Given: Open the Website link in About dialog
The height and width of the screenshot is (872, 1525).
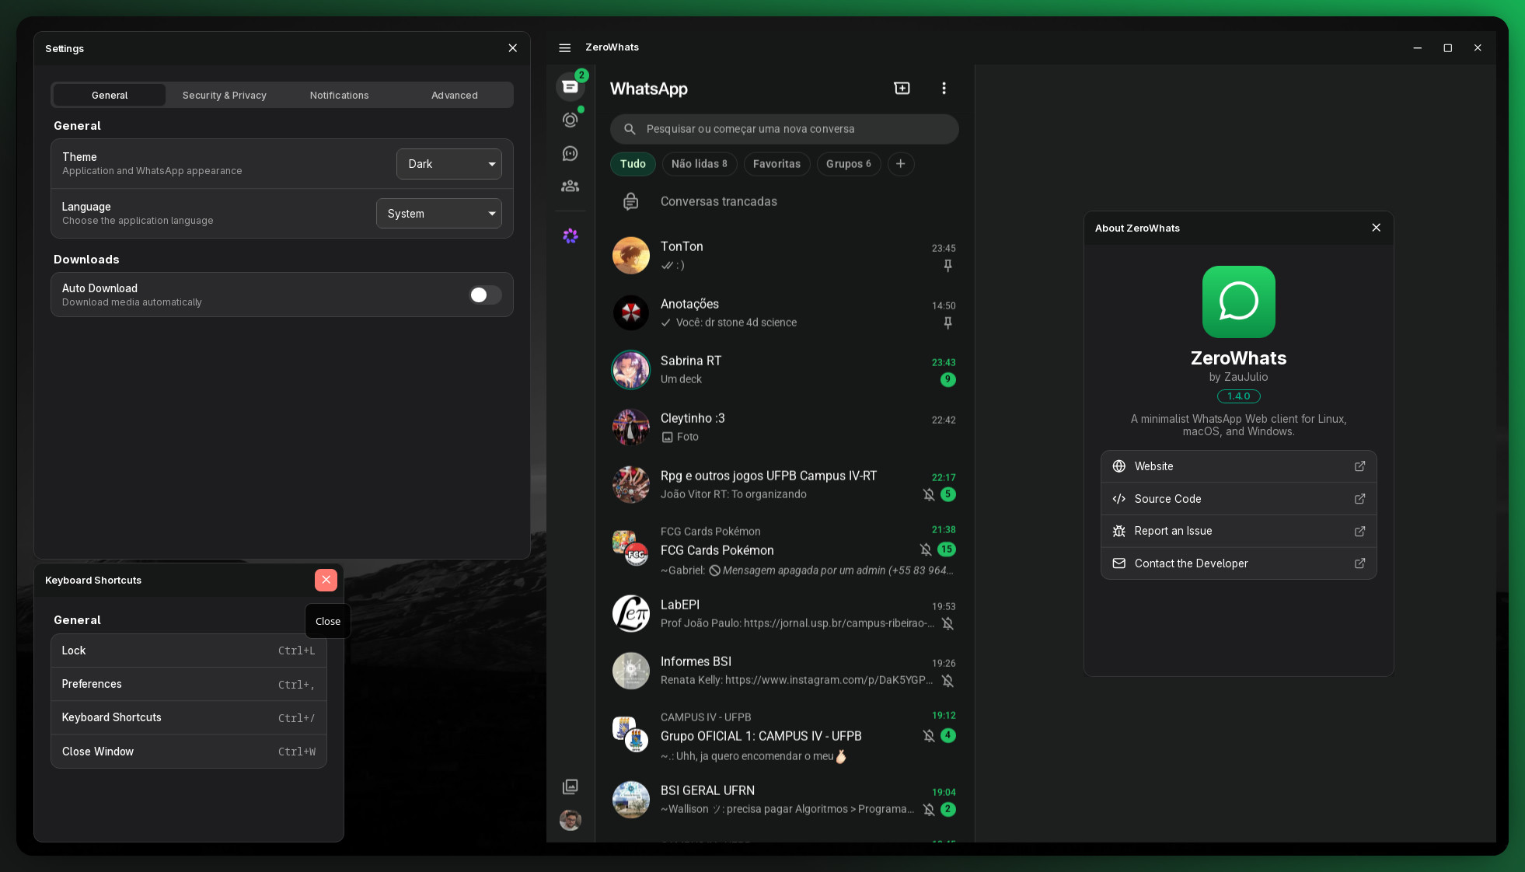Looking at the screenshot, I should click(1238, 466).
